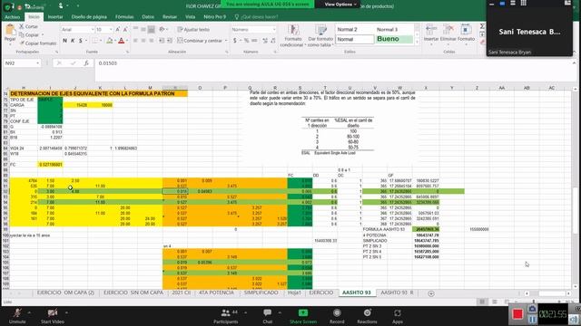Toggle underline S formatting
The image size is (581, 326).
click(x=81, y=41)
